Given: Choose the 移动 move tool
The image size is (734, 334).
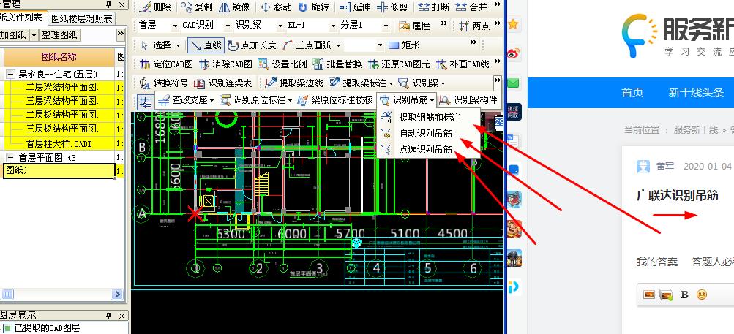Looking at the screenshot, I should tap(276, 7).
